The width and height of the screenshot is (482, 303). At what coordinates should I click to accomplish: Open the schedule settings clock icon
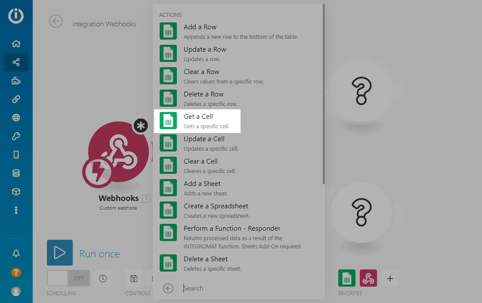point(102,278)
